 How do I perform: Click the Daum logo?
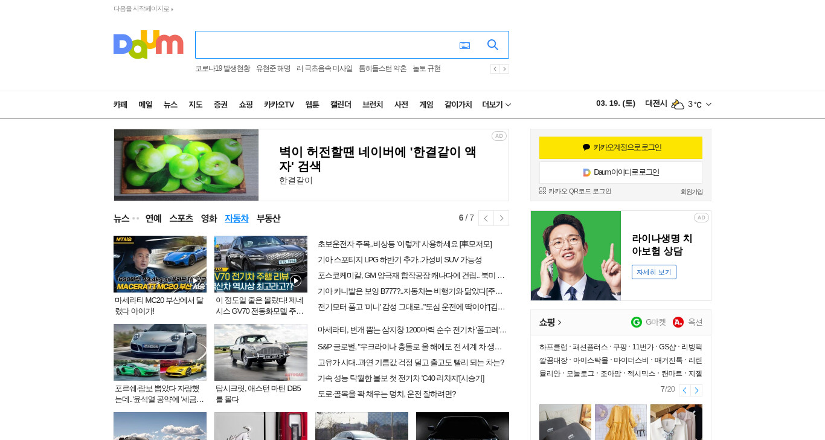tap(148, 44)
